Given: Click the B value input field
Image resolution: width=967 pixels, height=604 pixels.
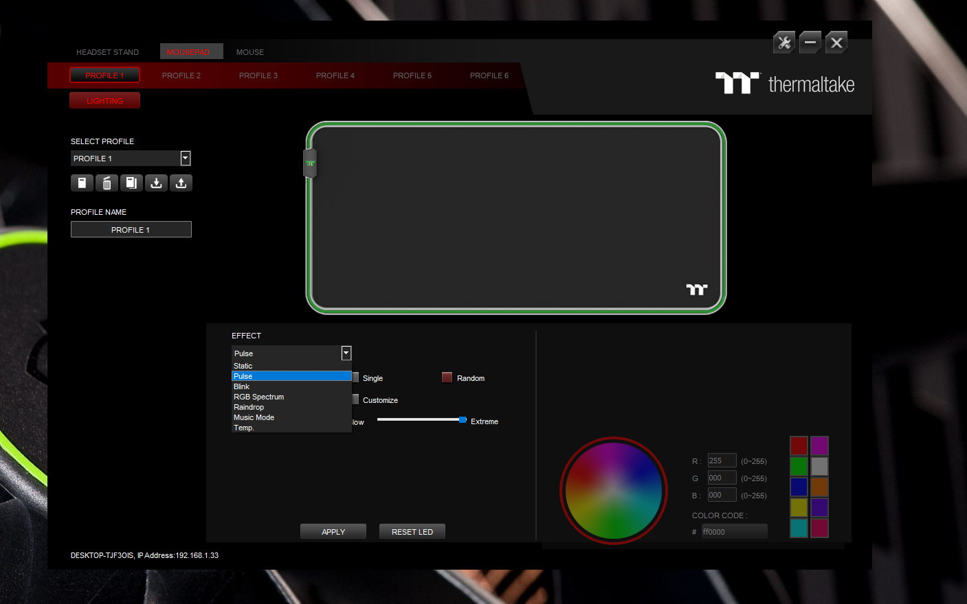Looking at the screenshot, I should (722, 495).
